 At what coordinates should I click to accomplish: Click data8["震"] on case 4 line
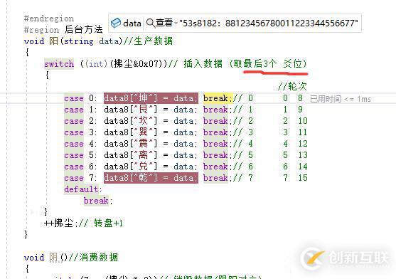(131, 144)
